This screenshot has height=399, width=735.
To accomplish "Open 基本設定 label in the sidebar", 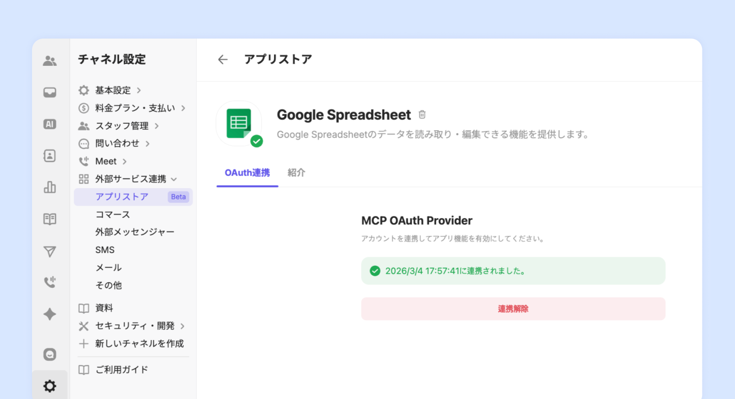I will [113, 90].
